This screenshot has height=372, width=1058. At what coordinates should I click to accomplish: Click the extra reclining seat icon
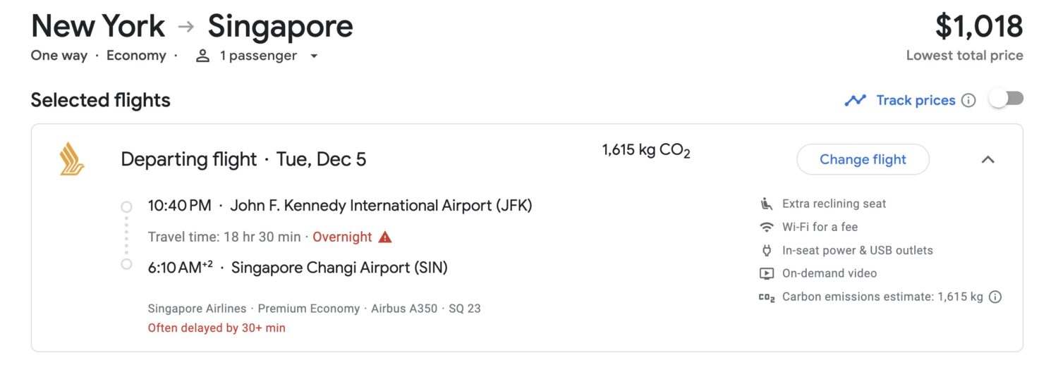tap(766, 204)
